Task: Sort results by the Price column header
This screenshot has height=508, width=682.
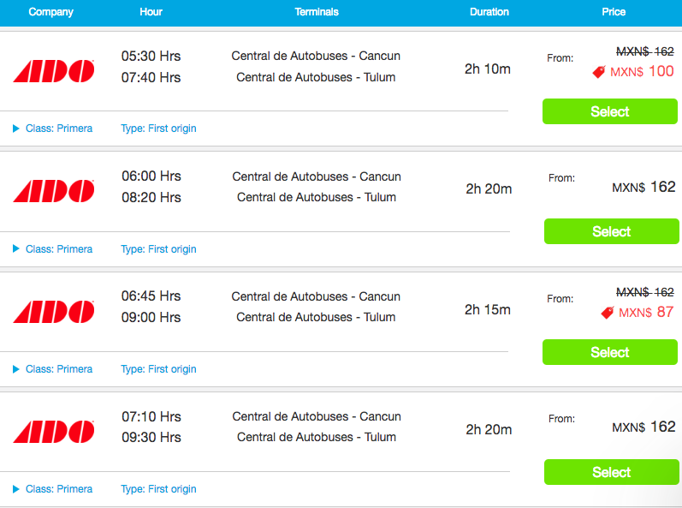Action: pos(614,12)
